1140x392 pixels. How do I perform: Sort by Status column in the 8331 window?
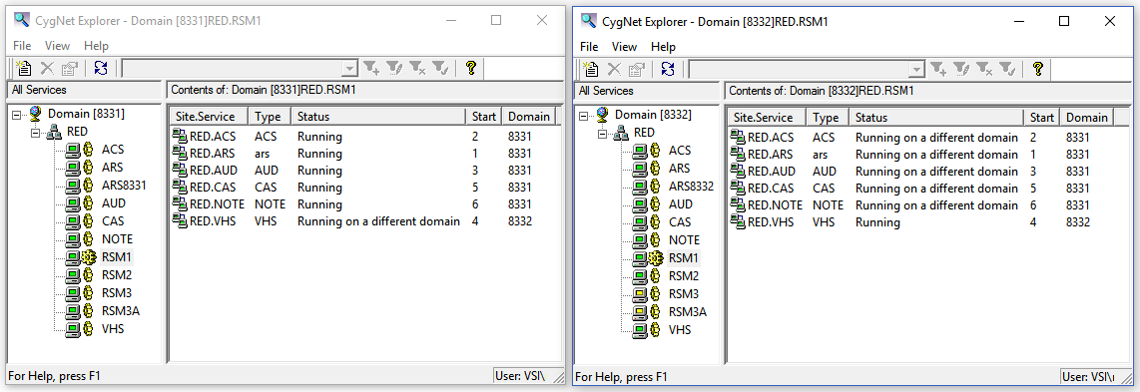click(x=378, y=116)
